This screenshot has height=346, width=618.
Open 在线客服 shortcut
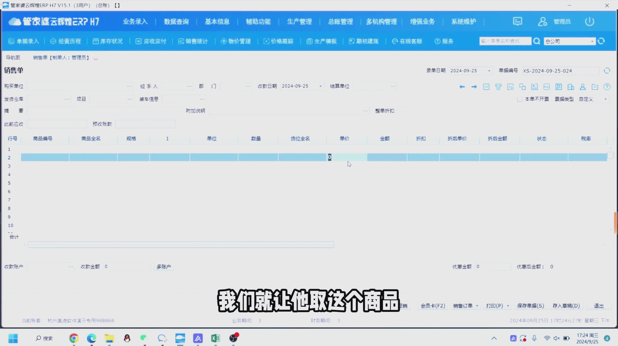click(x=407, y=41)
